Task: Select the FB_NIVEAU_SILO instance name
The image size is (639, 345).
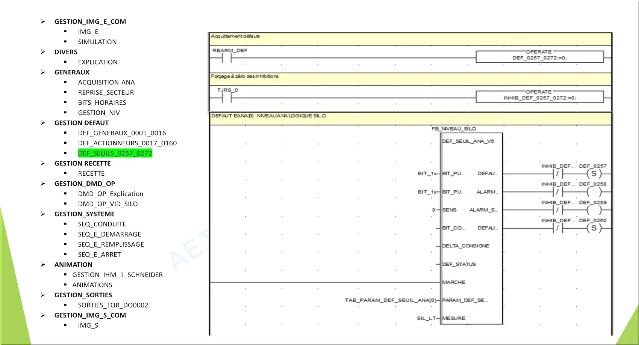Action: (454, 129)
